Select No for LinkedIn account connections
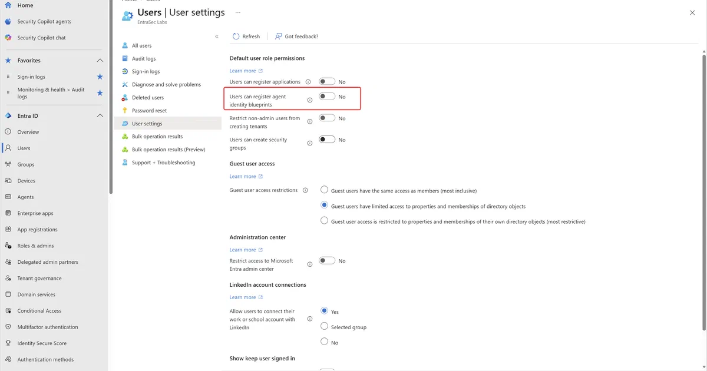 click(324, 341)
